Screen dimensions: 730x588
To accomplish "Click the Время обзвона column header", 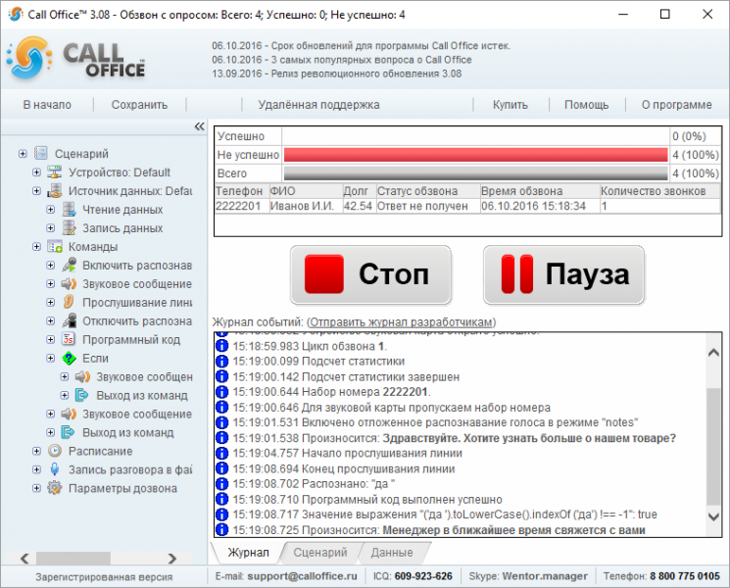I will 540,191.
